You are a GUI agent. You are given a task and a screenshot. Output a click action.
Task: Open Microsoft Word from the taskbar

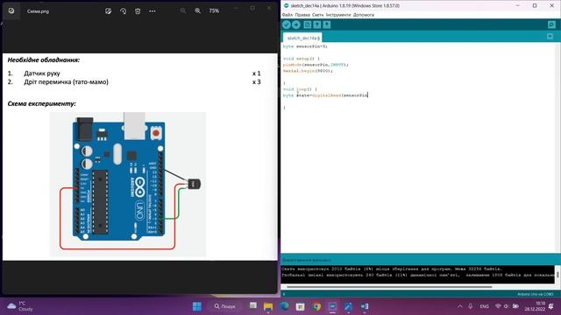click(x=365, y=306)
